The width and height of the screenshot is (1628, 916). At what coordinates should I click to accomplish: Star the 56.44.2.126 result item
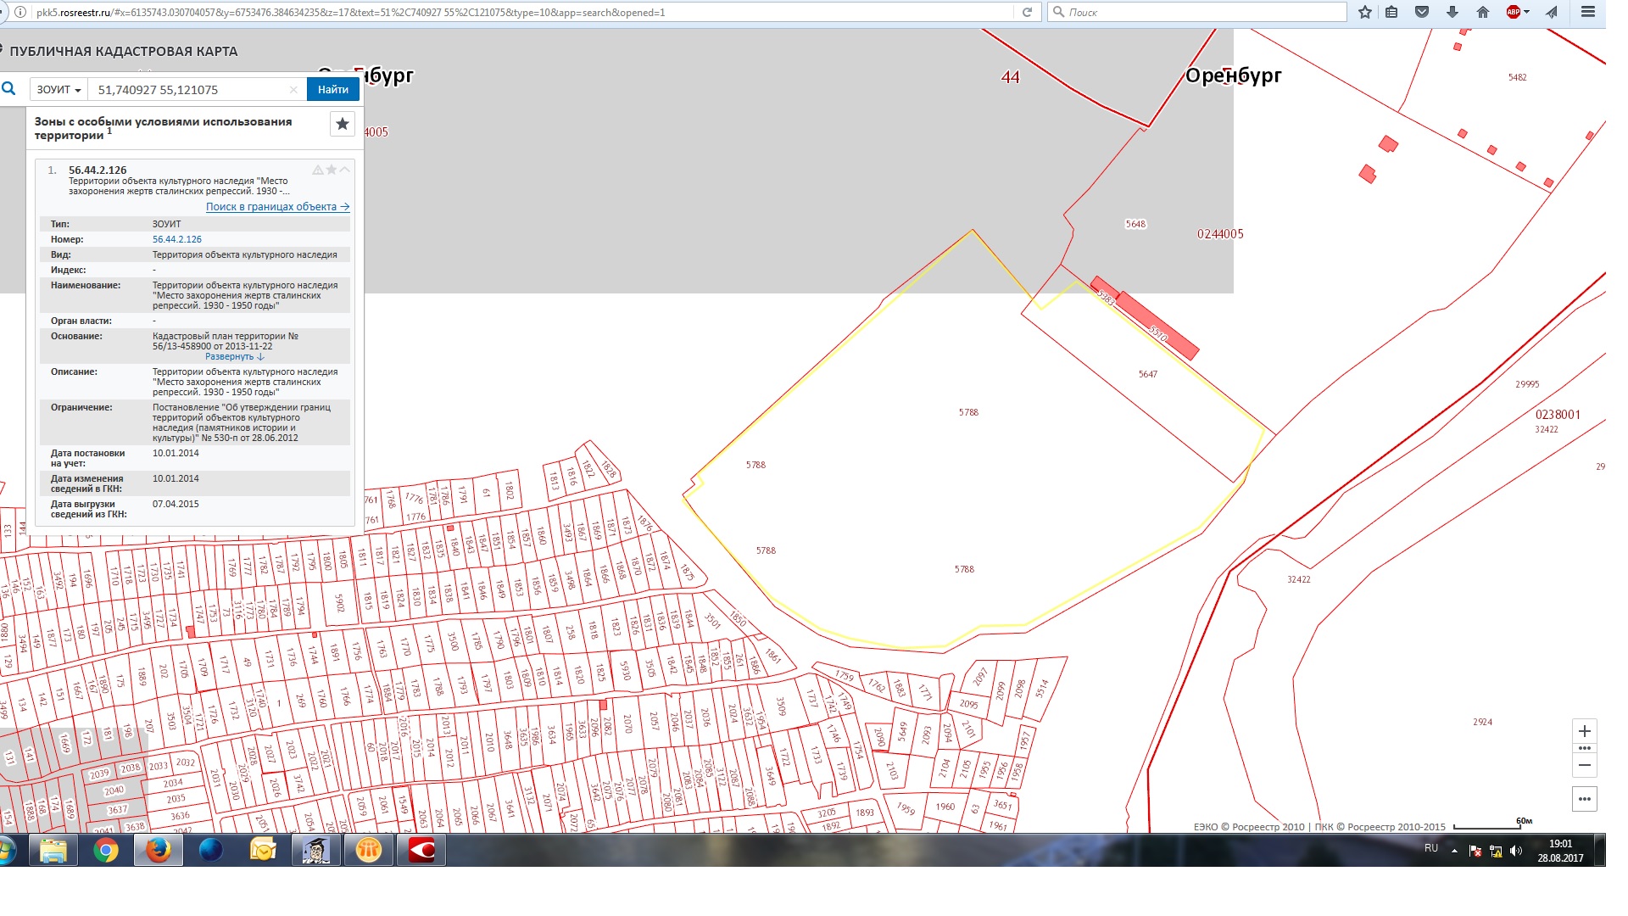(332, 170)
